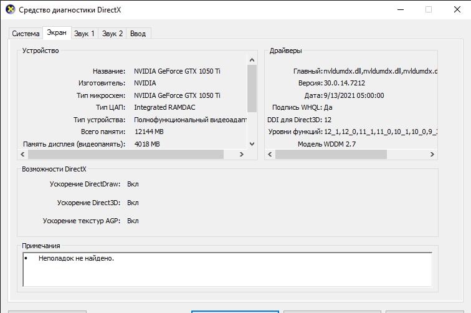
Task: Click the Тип микросхем value text
Action: pos(177,95)
